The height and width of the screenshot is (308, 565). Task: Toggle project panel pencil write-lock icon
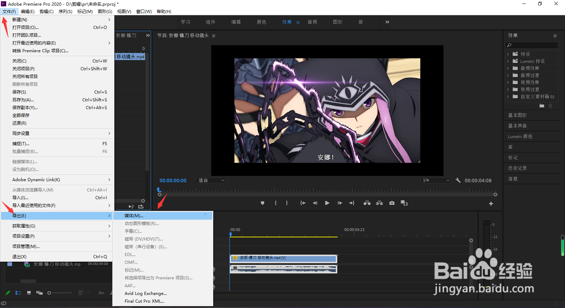click(7, 293)
